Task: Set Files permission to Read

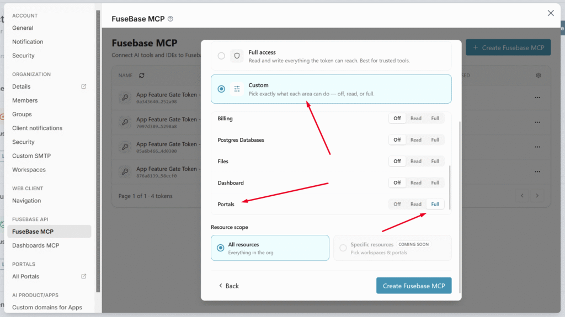Action: (416, 162)
